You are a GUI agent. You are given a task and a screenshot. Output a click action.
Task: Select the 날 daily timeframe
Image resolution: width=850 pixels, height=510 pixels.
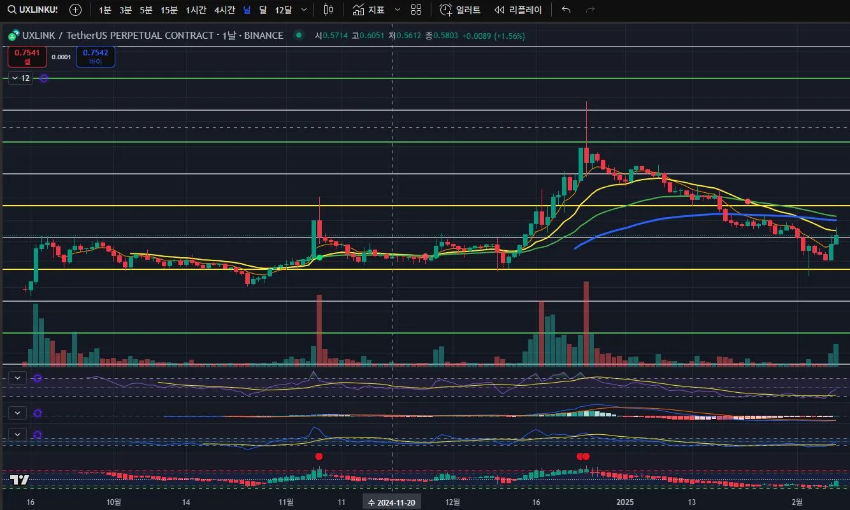click(x=247, y=10)
